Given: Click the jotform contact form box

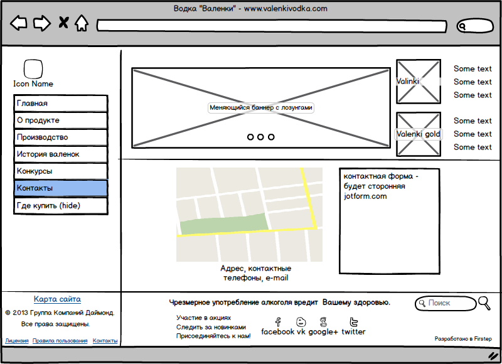Looking at the screenshot, I should (390, 221).
